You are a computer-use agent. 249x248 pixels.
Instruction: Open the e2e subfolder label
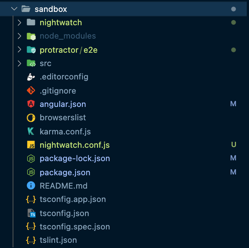point(91,50)
